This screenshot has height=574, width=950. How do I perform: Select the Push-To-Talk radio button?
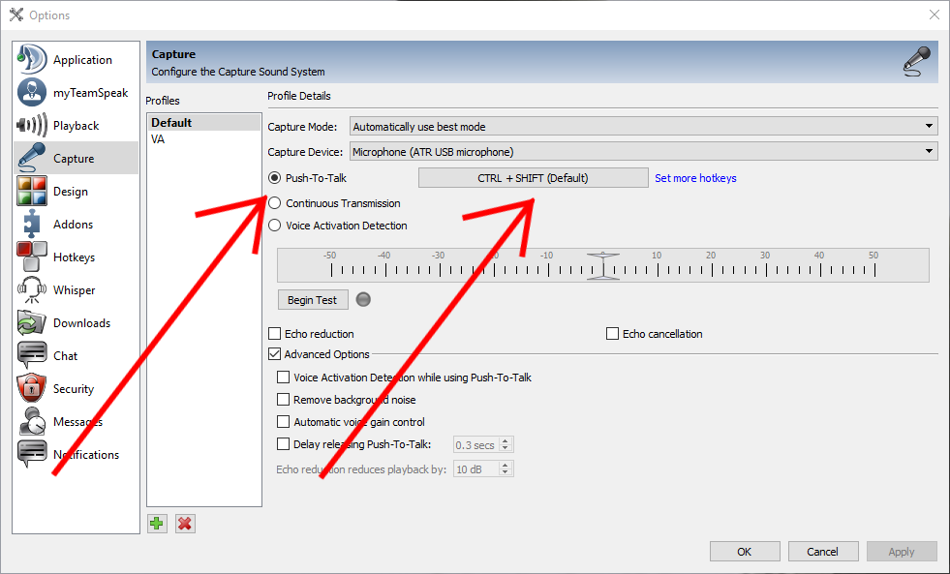(274, 178)
